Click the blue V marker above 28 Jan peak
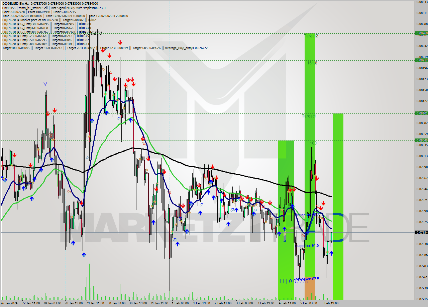 (x=45, y=84)
